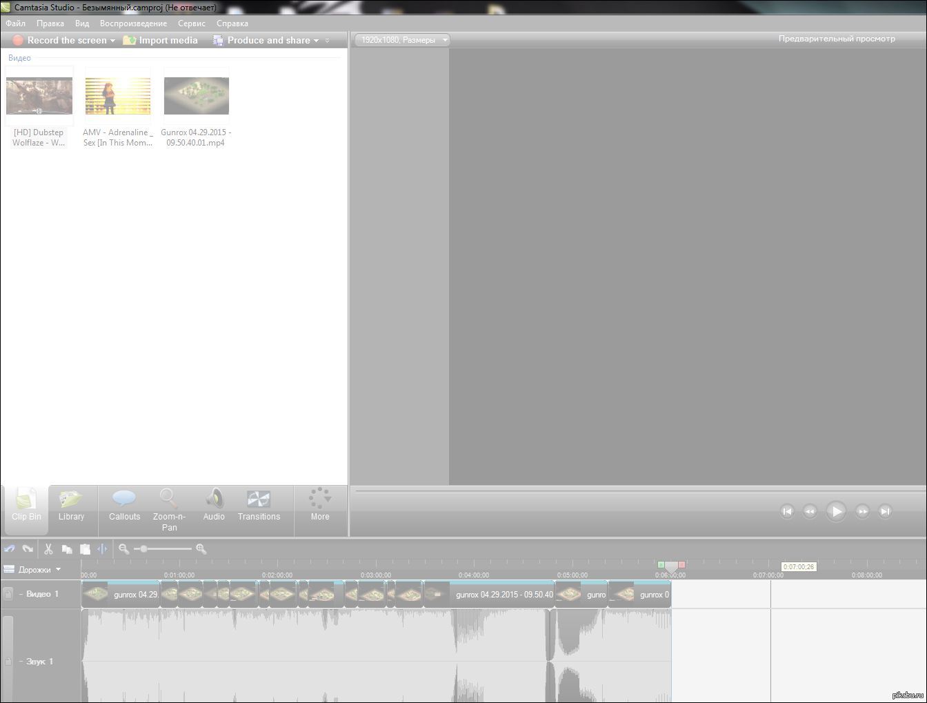Switch to the Library tab
Image resolution: width=927 pixels, height=703 pixels.
point(71,506)
